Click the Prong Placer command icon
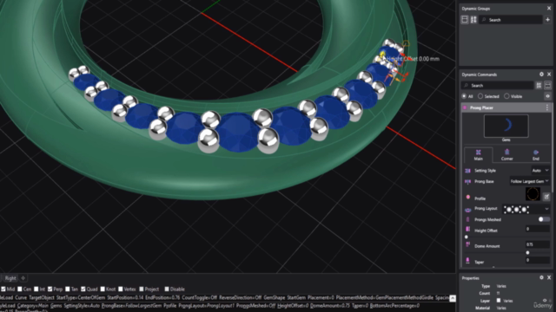Viewport: 556px width, 312px height. 465,107
